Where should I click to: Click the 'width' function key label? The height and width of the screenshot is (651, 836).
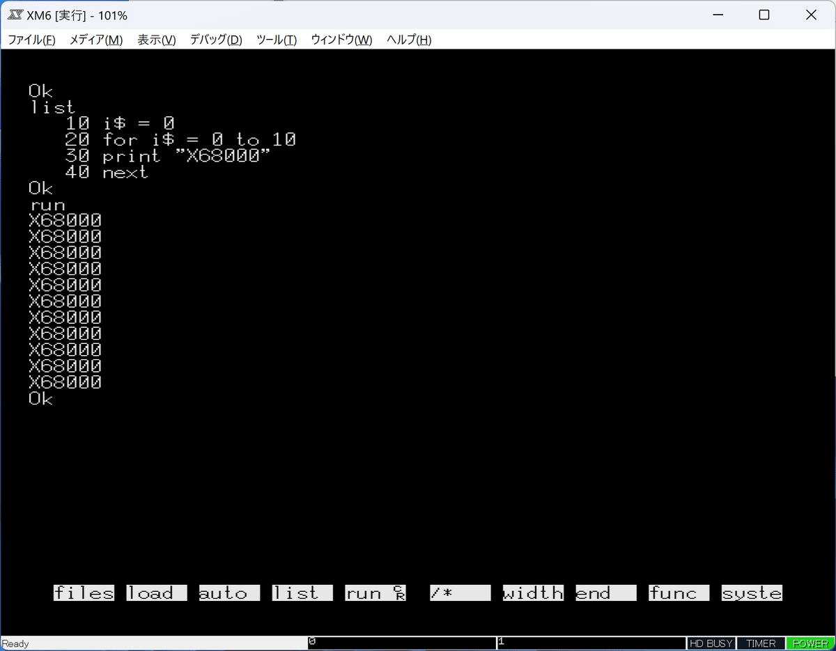533,593
